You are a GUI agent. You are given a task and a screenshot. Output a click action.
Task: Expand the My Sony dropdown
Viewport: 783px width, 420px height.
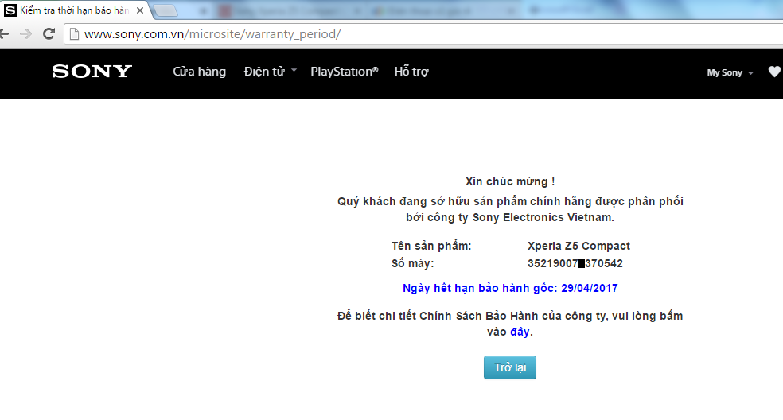tap(730, 72)
